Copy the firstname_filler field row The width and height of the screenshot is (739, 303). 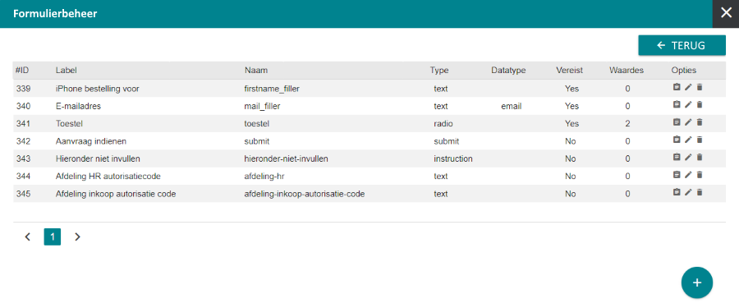pos(677,87)
